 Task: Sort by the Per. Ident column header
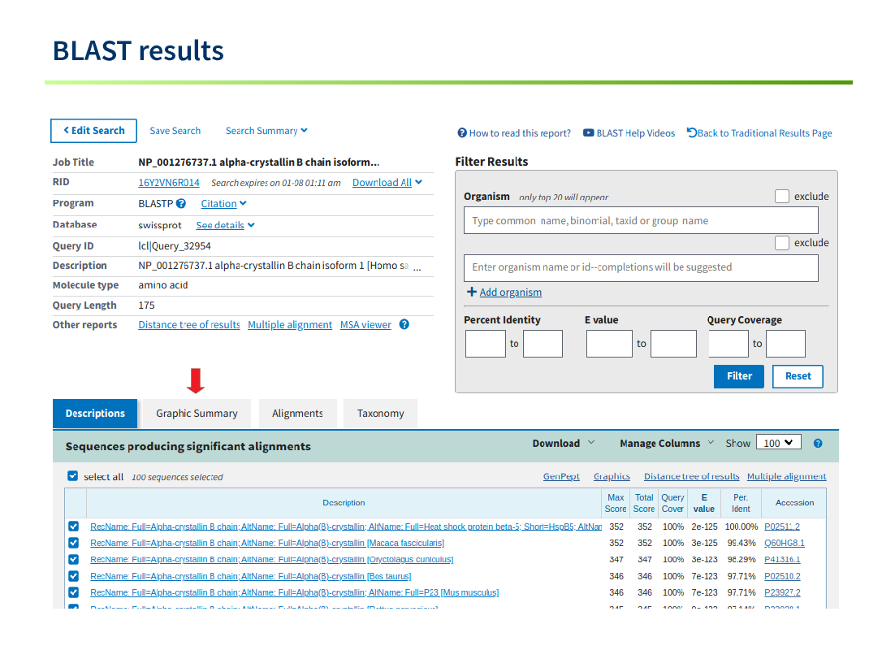tap(741, 503)
